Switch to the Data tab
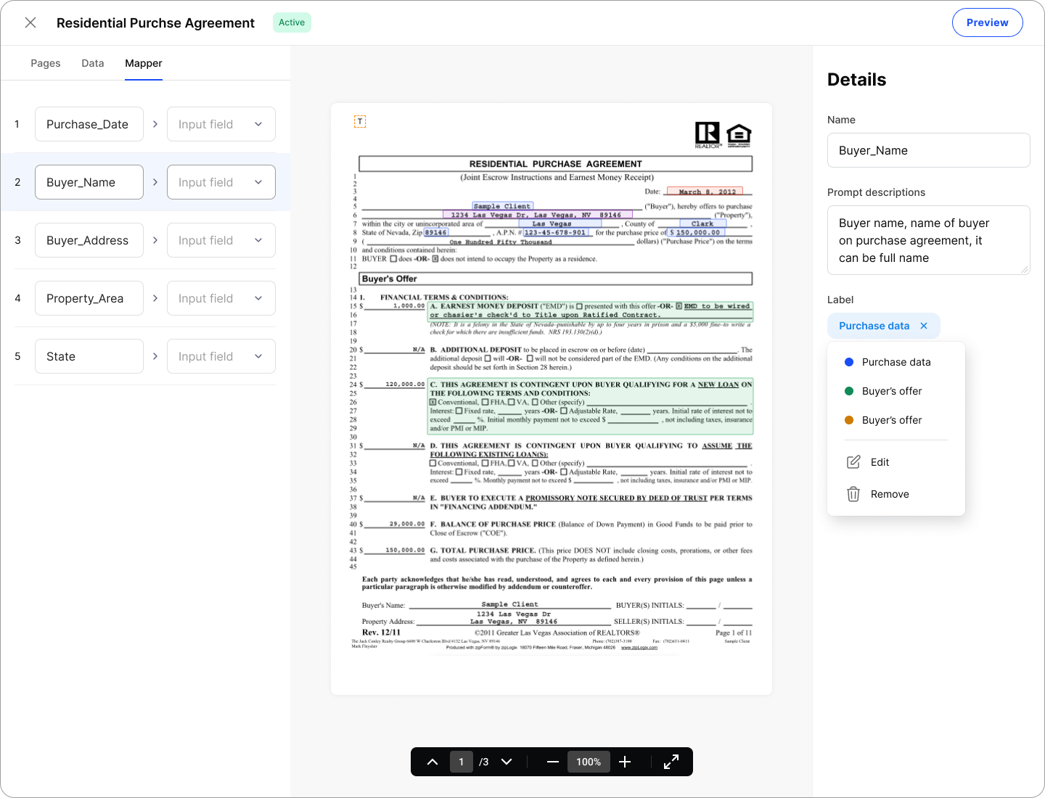The width and height of the screenshot is (1045, 798). tap(93, 63)
